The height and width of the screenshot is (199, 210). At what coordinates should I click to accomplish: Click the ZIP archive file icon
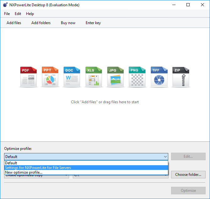point(181,77)
